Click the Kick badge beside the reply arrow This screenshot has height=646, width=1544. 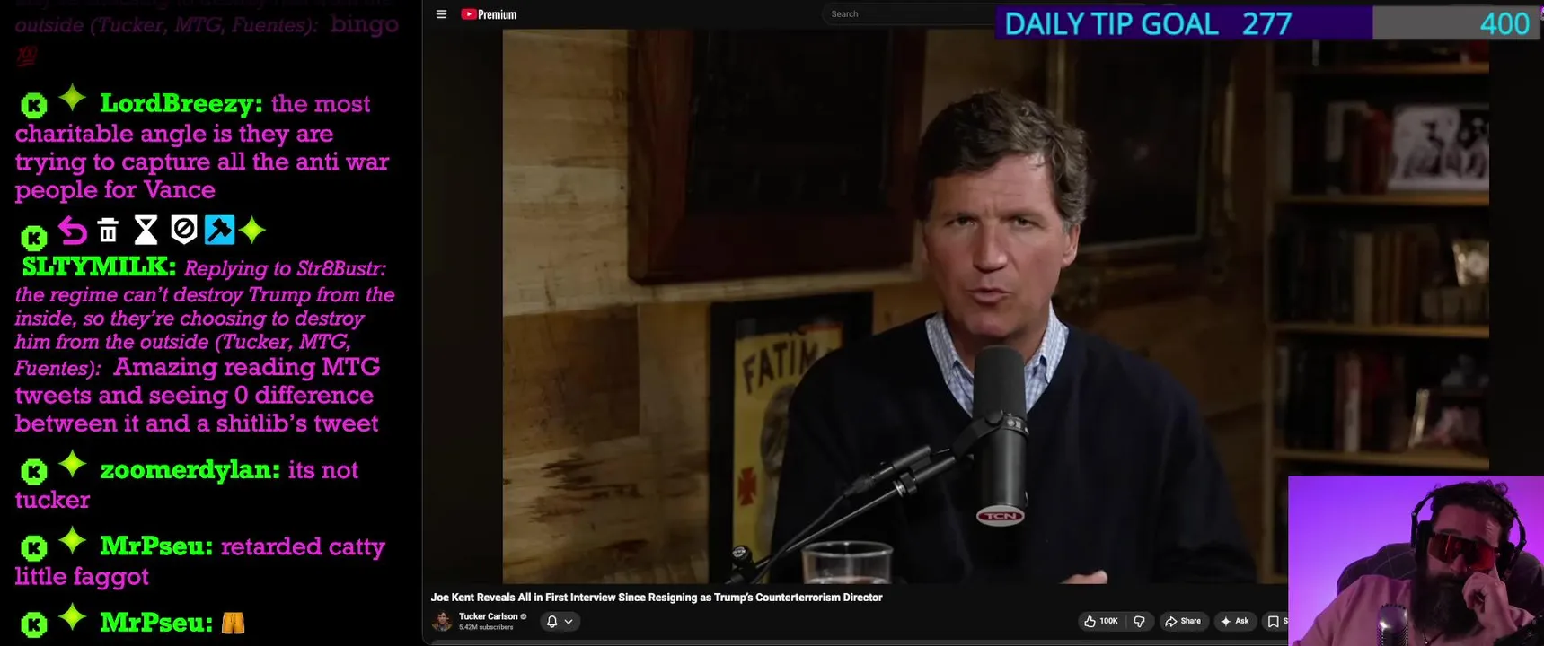pyautogui.click(x=34, y=238)
